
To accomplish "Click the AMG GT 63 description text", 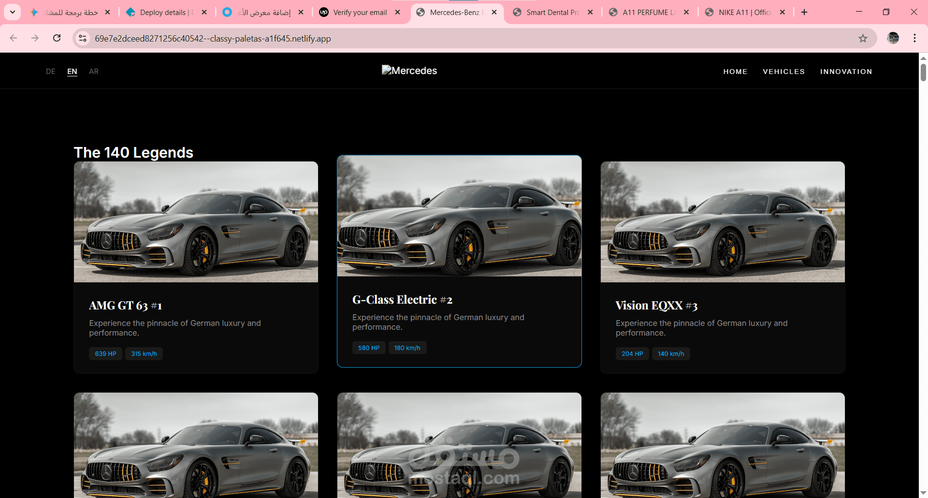I will coord(175,328).
